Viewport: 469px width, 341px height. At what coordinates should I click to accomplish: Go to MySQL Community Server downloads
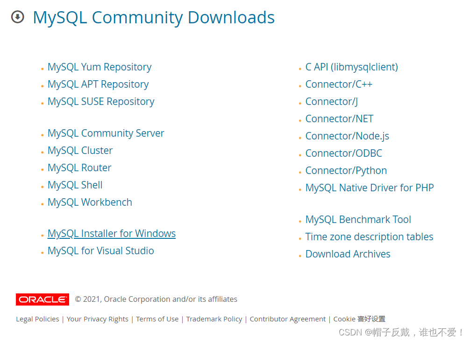coord(106,133)
